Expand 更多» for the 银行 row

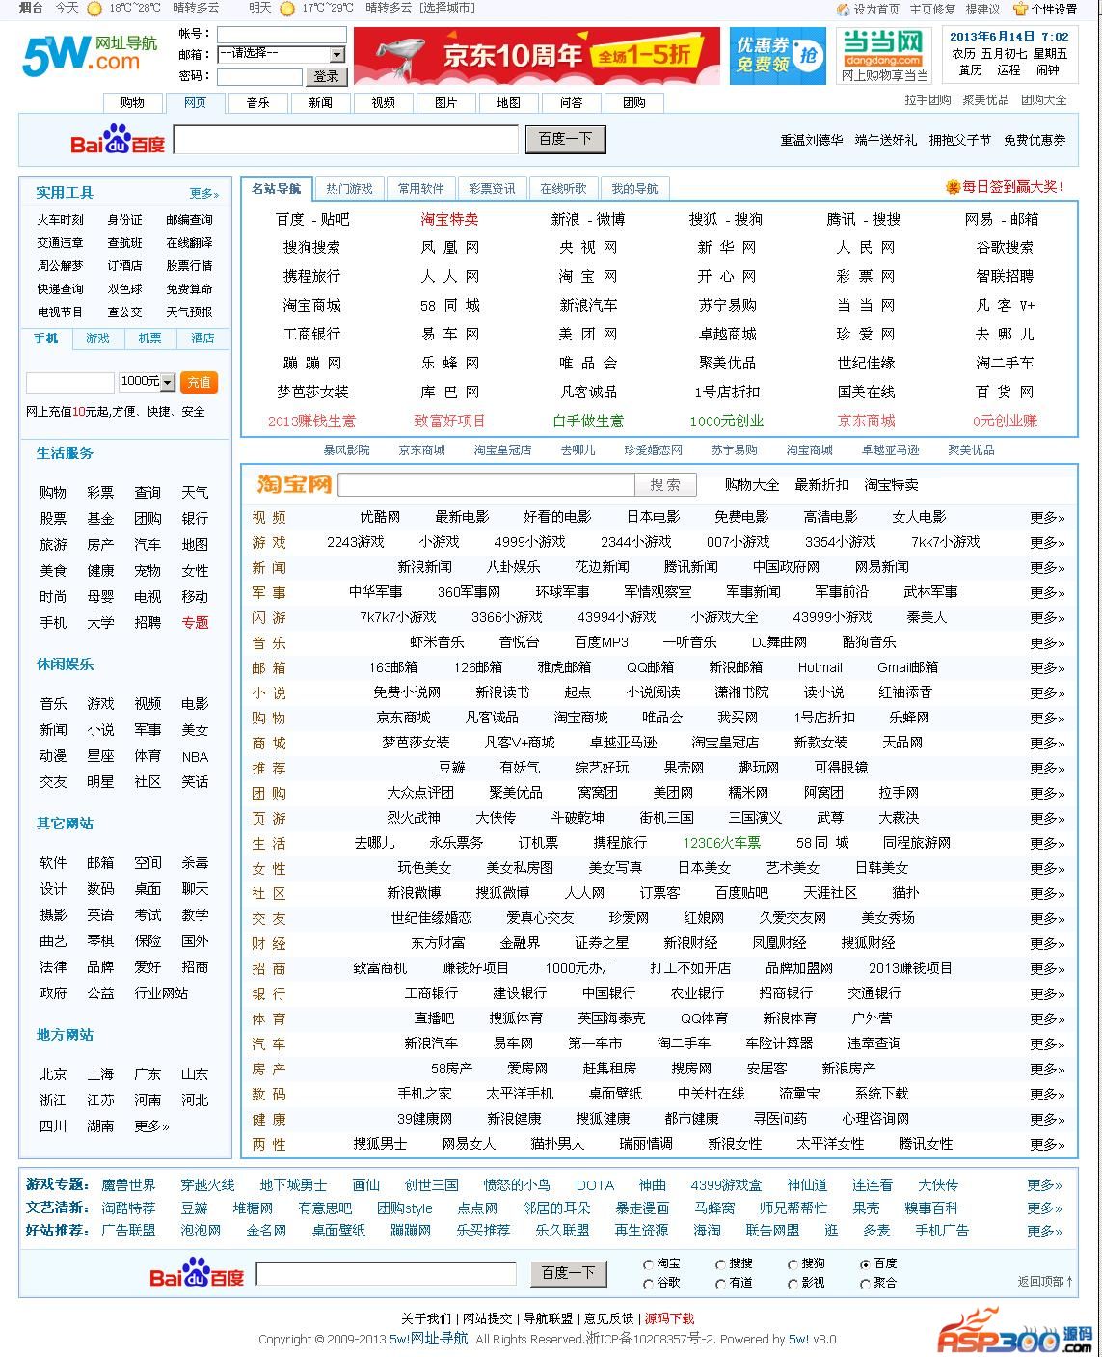[x=1047, y=993]
